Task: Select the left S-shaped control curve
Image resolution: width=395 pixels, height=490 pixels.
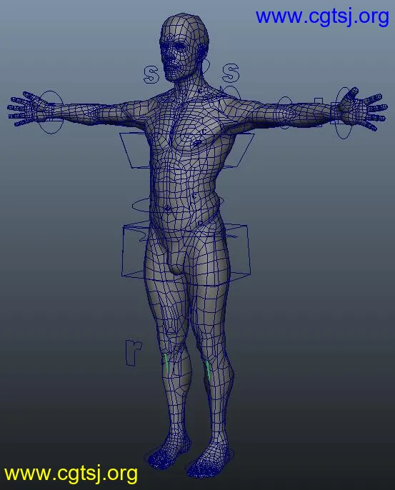Action: tap(151, 74)
